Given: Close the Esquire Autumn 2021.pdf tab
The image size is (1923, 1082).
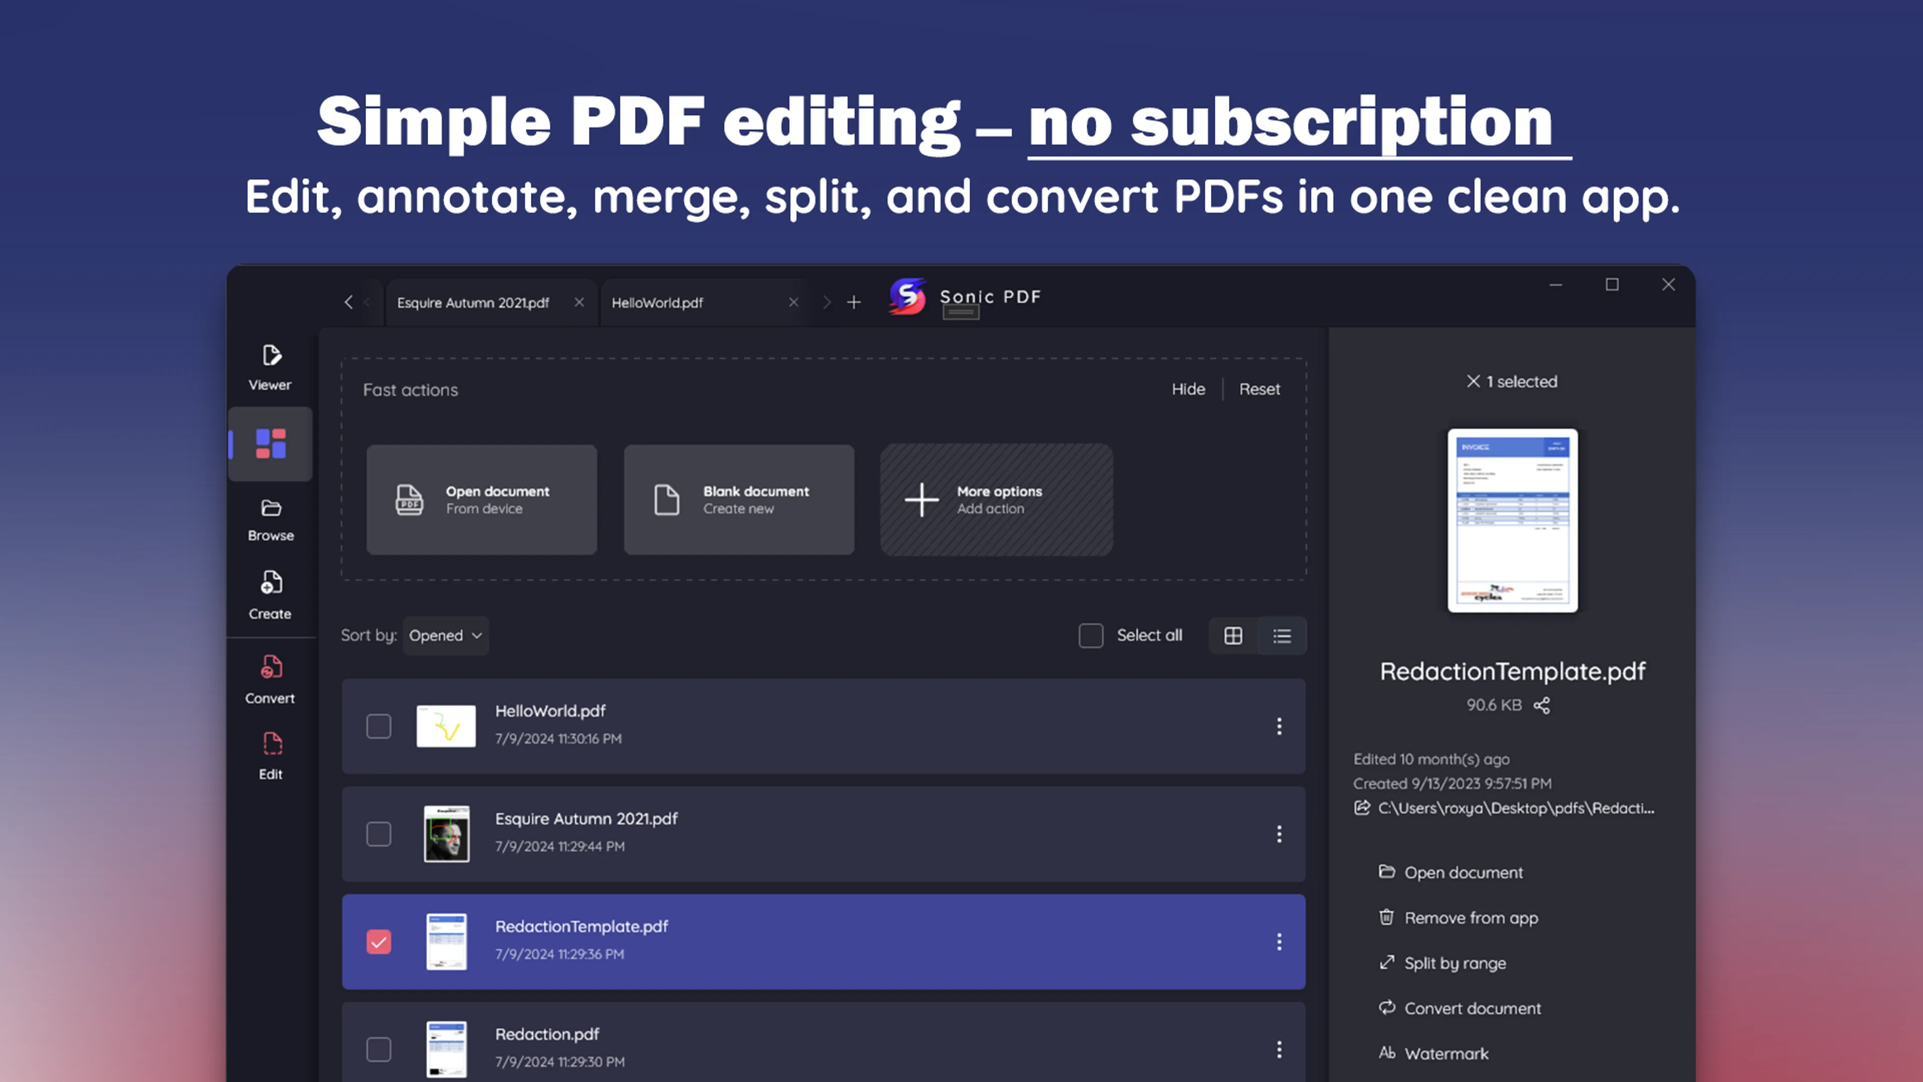Looking at the screenshot, I should tap(579, 302).
